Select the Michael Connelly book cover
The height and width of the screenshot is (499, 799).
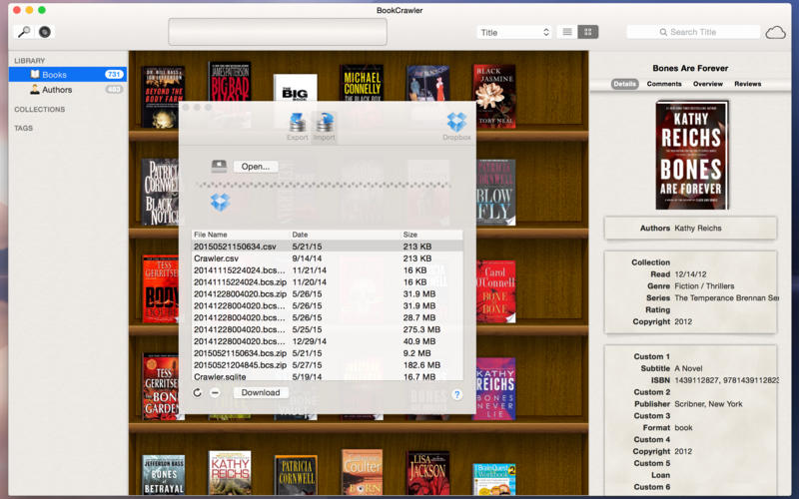tap(362, 83)
